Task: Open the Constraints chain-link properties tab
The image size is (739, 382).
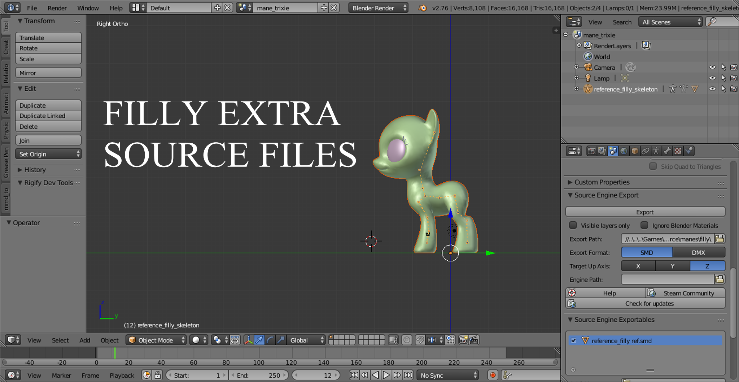Action: click(646, 151)
